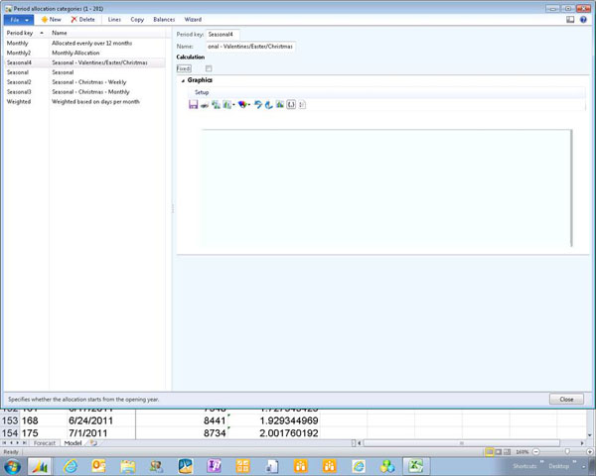This screenshot has width=596, height=476.
Task: Click the view layout icon beside help
Action: (570, 20)
